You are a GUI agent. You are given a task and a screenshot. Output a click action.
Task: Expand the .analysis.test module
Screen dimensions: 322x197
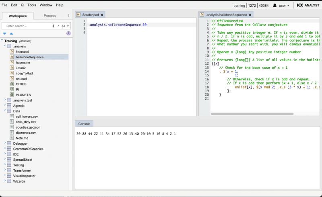click(x=5, y=100)
